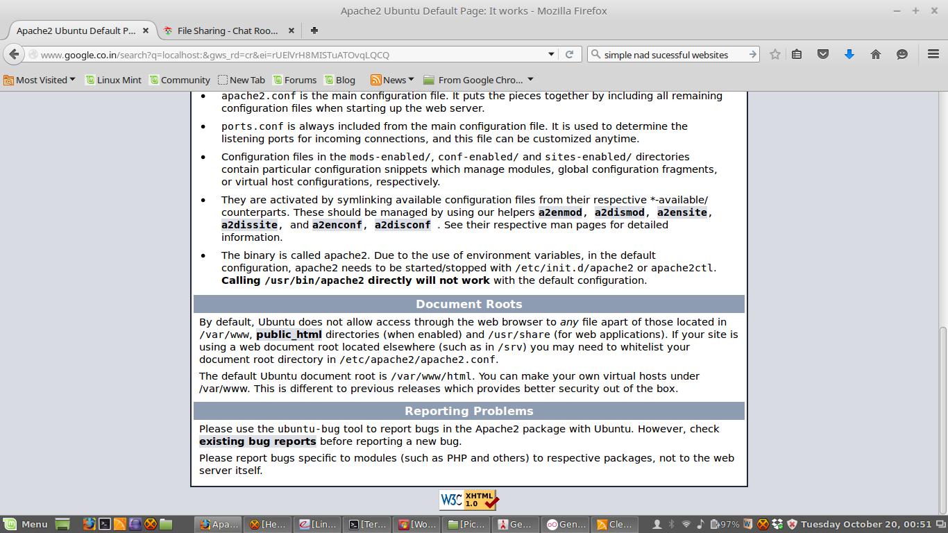Open calendar from Tuesday October 20 clock

tap(865, 525)
